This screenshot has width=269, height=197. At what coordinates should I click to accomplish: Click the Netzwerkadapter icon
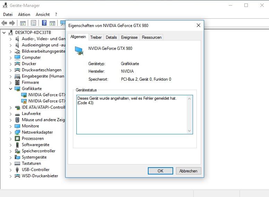click(x=17, y=132)
